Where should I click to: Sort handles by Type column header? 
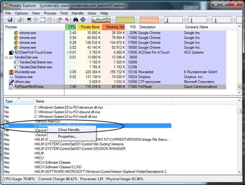(19, 102)
